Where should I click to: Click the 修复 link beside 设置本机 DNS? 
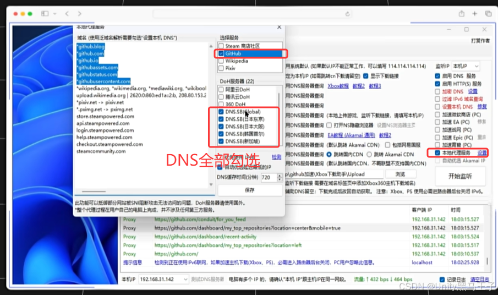coord(482,107)
